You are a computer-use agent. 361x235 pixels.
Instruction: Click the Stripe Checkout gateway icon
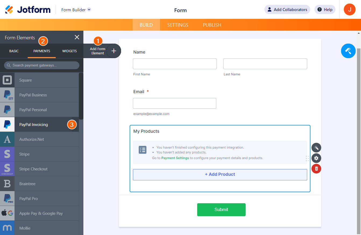7,169
